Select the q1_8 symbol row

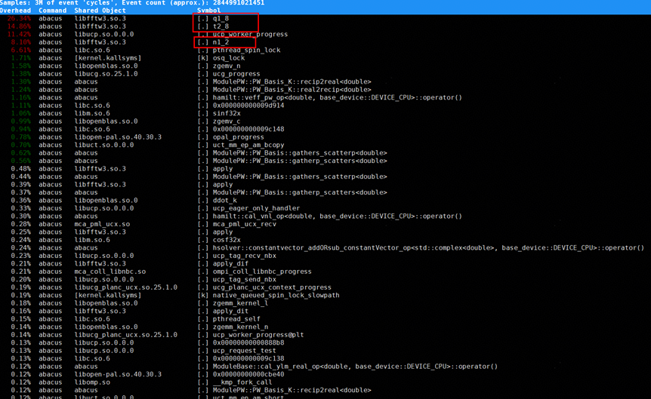[221, 18]
